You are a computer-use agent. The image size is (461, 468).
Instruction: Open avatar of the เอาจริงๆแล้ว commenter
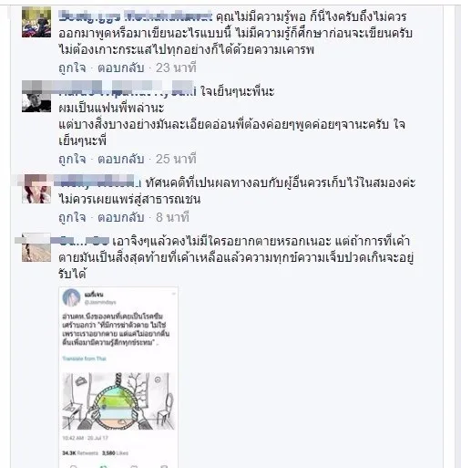click(x=36, y=247)
